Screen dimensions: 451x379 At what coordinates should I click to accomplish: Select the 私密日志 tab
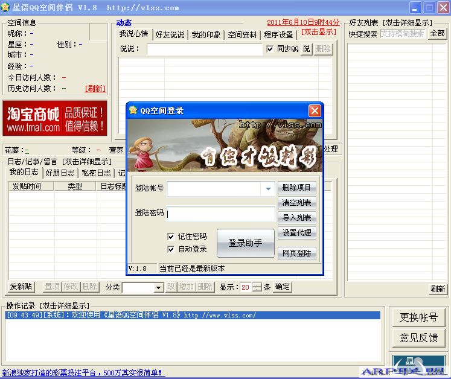[x=96, y=173]
